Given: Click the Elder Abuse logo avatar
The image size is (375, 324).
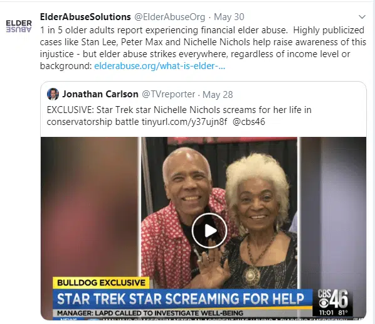Looking at the screenshot, I should click(19, 26).
